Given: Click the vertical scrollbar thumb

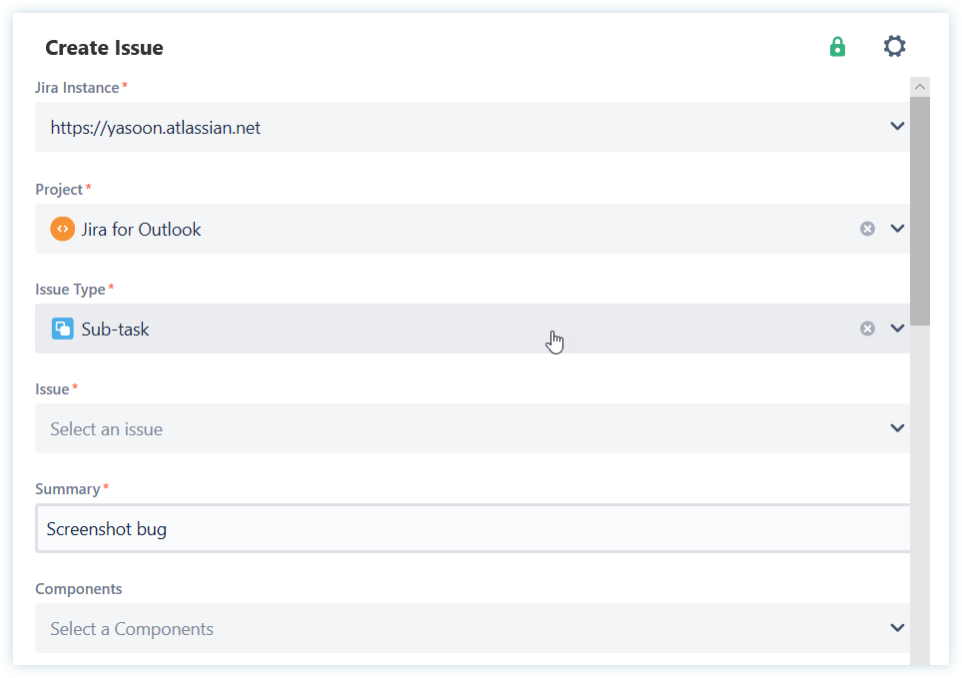Looking at the screenshot, I should point(920,210).
